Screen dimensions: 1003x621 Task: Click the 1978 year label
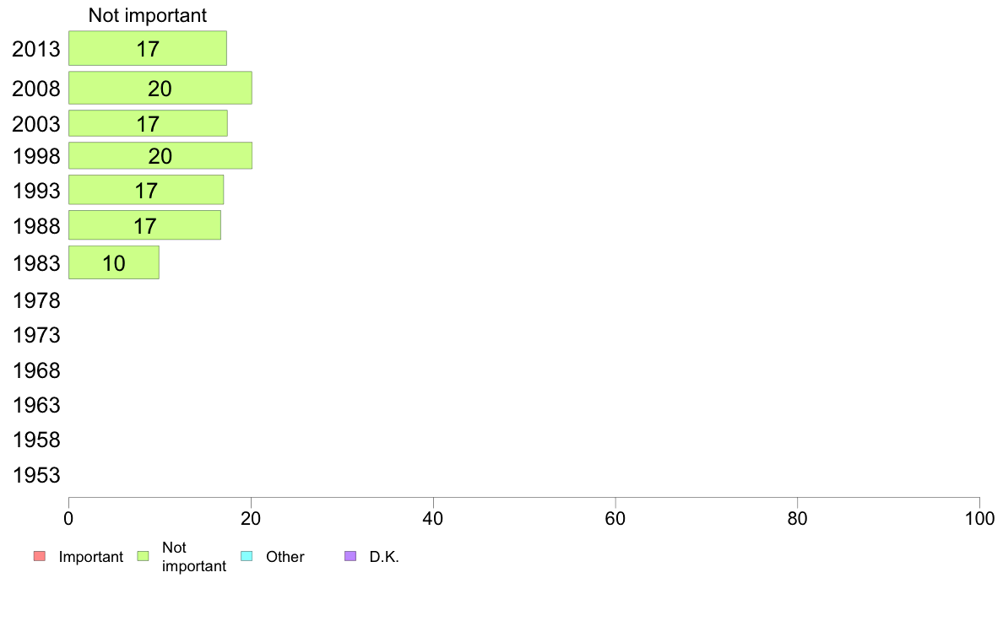pos(36,300)
